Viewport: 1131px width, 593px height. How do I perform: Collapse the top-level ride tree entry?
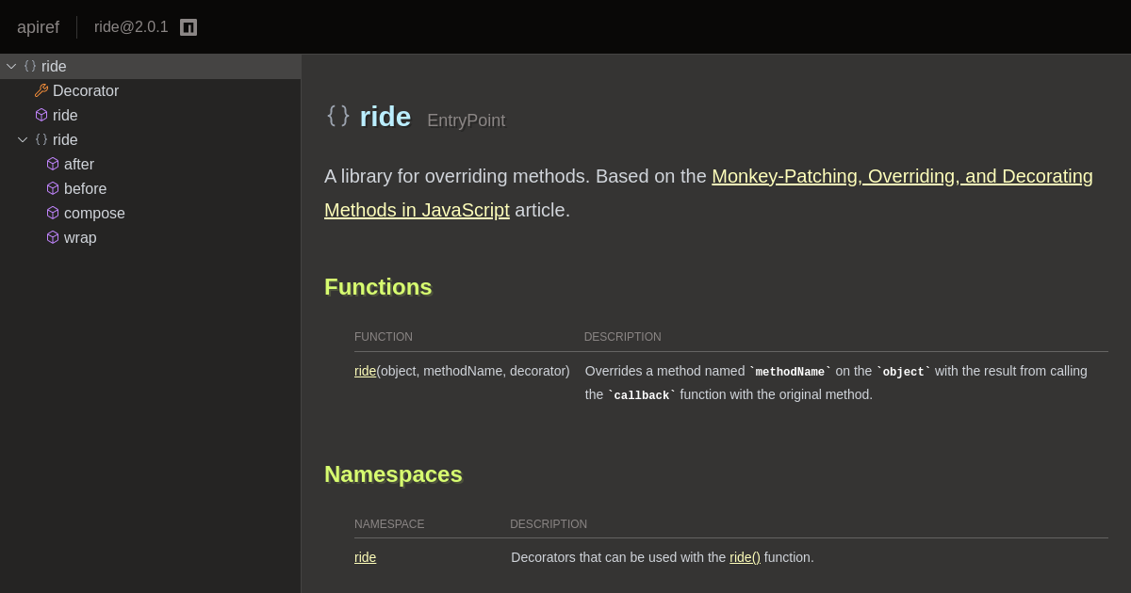11,66
